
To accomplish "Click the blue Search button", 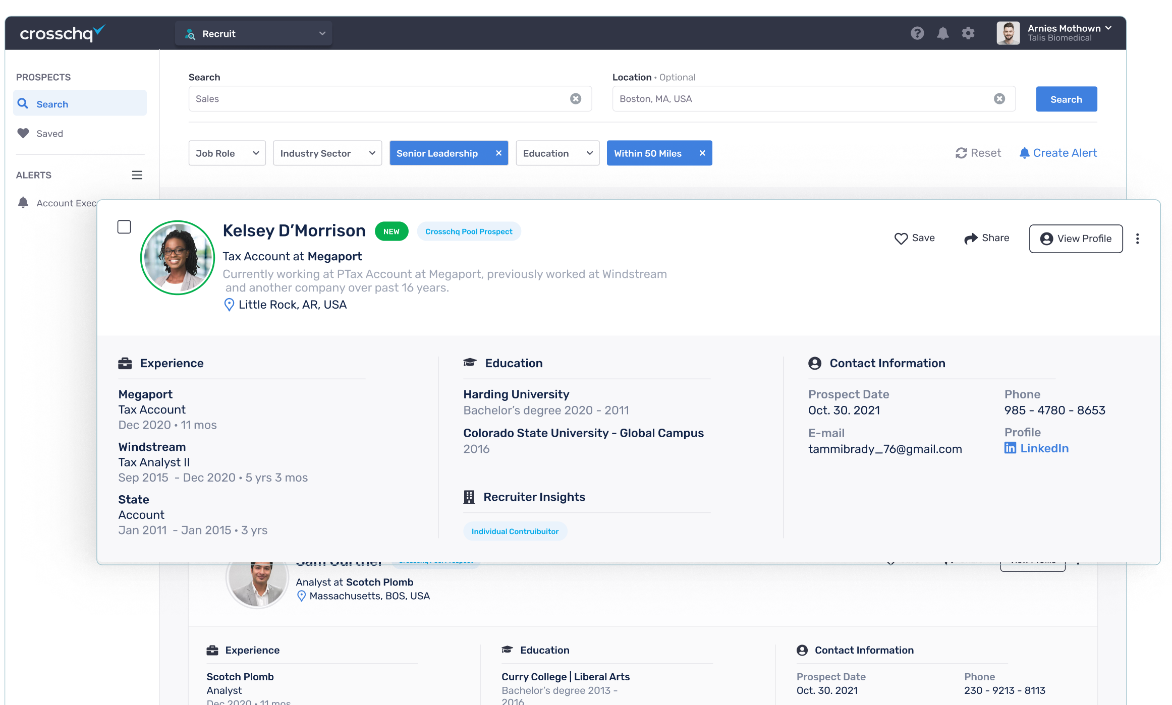I will click(1066, 99).
